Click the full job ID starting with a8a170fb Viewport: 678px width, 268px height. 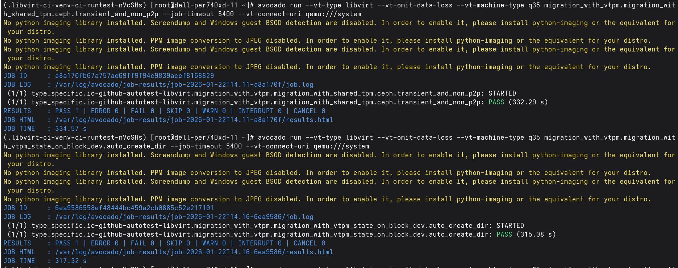coord(134,76)
